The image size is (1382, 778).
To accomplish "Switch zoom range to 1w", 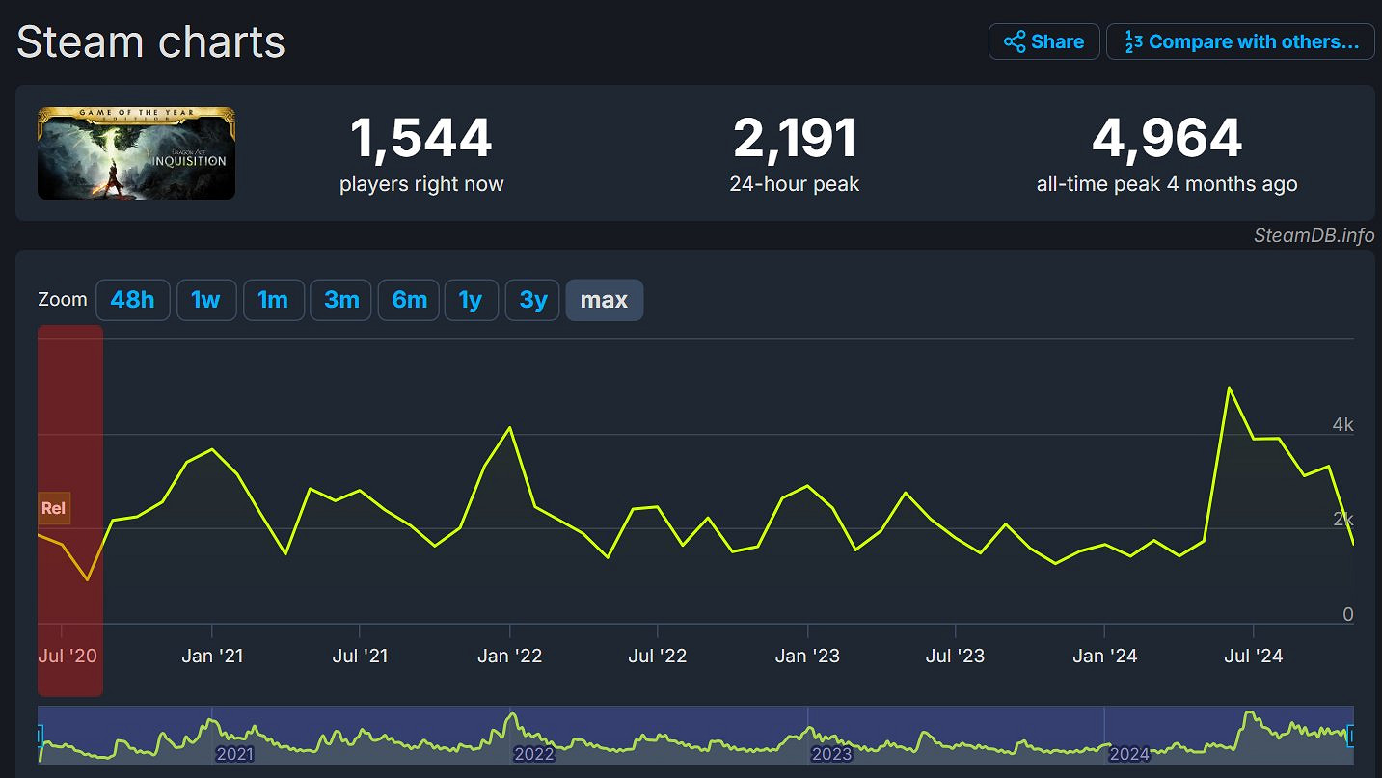I will click(x=206, y=300).
